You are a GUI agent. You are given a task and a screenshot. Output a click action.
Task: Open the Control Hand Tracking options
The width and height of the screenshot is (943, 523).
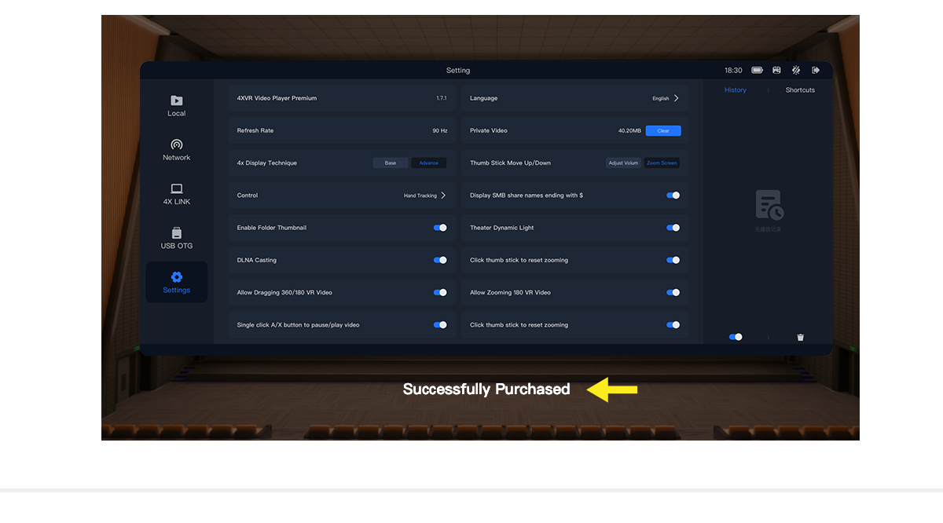pos(442,196)
